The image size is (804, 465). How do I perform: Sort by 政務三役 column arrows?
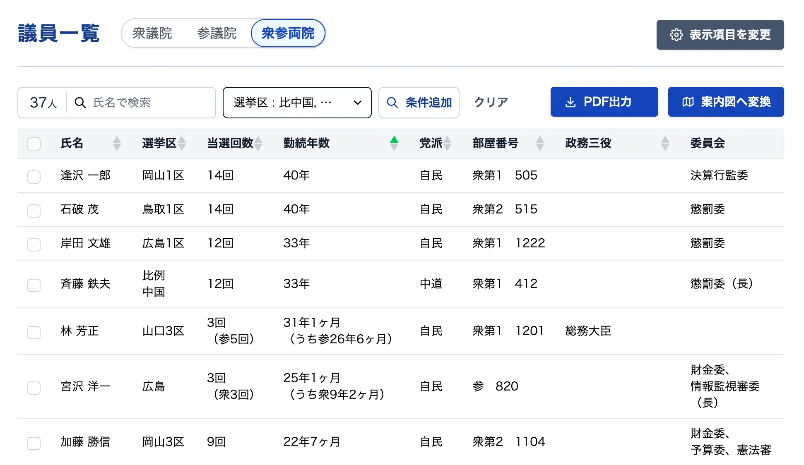(665, 143)
